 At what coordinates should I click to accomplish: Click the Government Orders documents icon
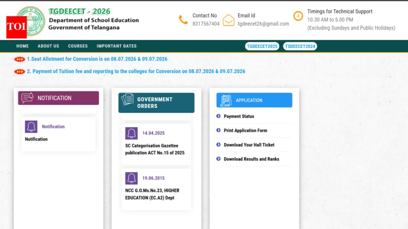[127, 99]
